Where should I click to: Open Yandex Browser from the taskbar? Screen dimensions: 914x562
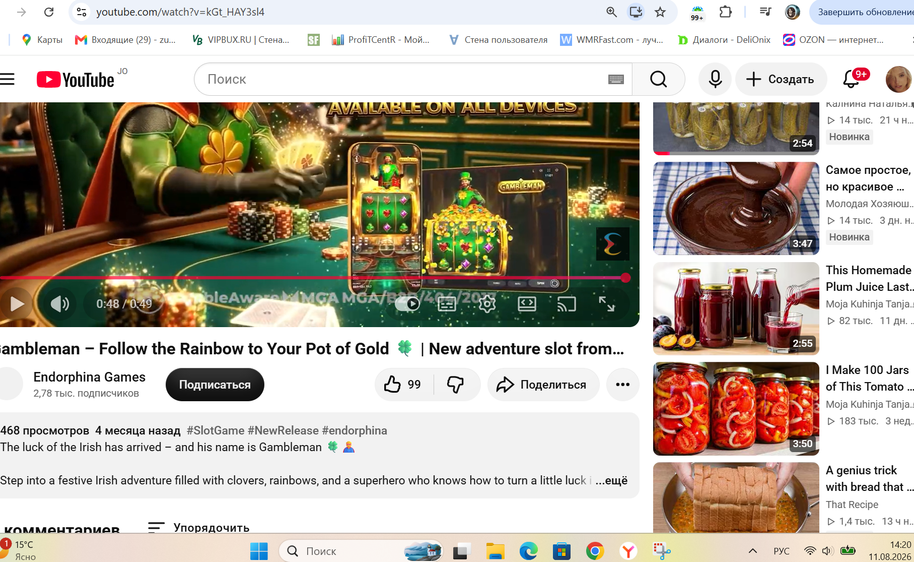[628, 551]
